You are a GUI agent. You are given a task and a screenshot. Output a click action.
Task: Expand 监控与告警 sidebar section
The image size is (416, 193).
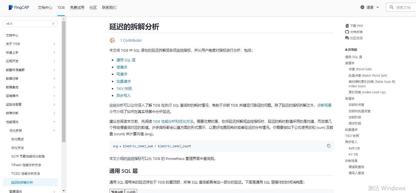click(54, 104)
